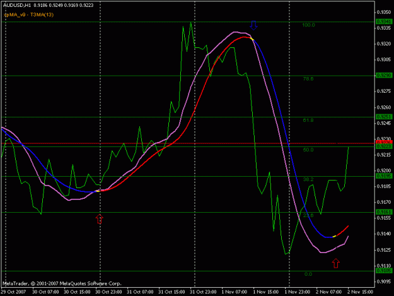Click 0.9245 on the price scale
The width and height of the screenshot is (394, 296).
384,123
